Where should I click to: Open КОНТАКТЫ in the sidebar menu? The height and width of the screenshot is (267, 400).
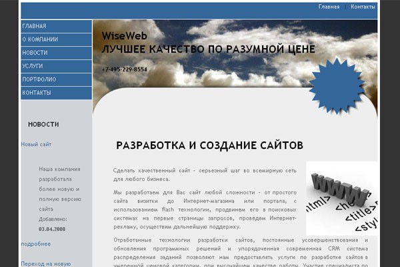pos(57,93)
